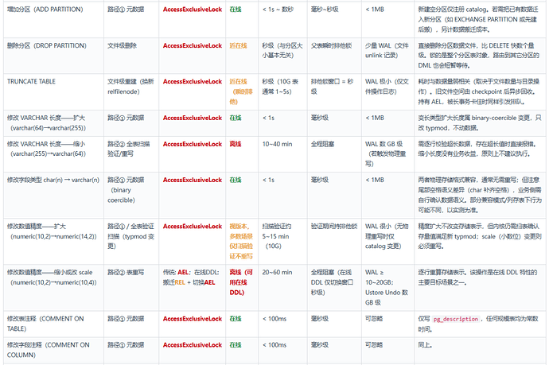Click the '(binary coercible)' path cell

pos(131,195)
